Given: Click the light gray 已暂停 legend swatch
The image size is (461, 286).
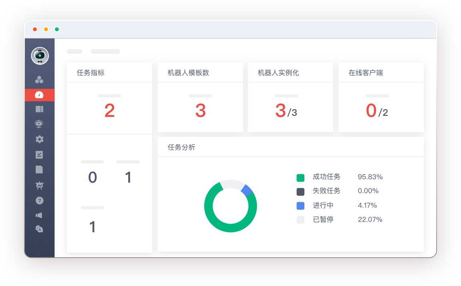Looking at the screenshot, I should pos(301,220).
